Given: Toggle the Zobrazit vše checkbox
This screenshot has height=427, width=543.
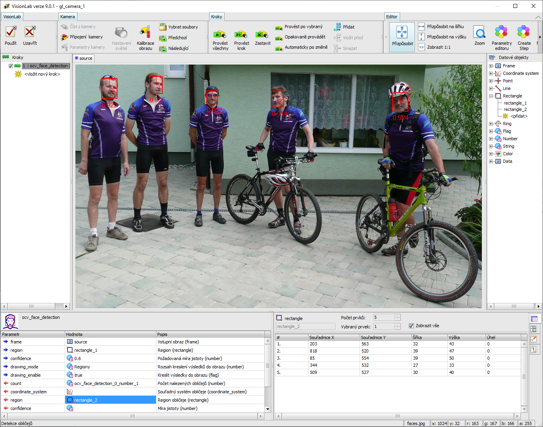Looking at the screenshot, I should pyautogui.click(x=411, y=326).
